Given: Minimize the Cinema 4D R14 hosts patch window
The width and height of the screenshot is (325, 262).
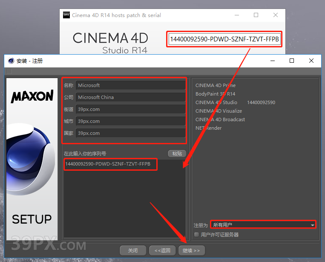Looking at the screenshot, I should (x=237, y=15).
